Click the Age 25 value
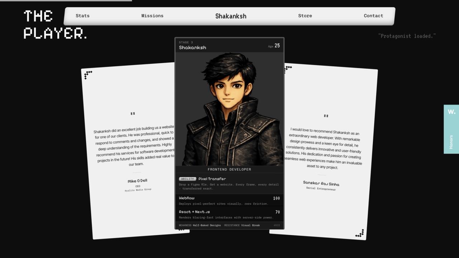The height and width of the screenshot is (258, 459). click(x=274, y=46)
